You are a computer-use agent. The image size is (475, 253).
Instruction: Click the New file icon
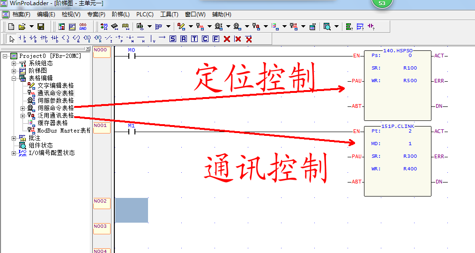click(x=12, y=27)
